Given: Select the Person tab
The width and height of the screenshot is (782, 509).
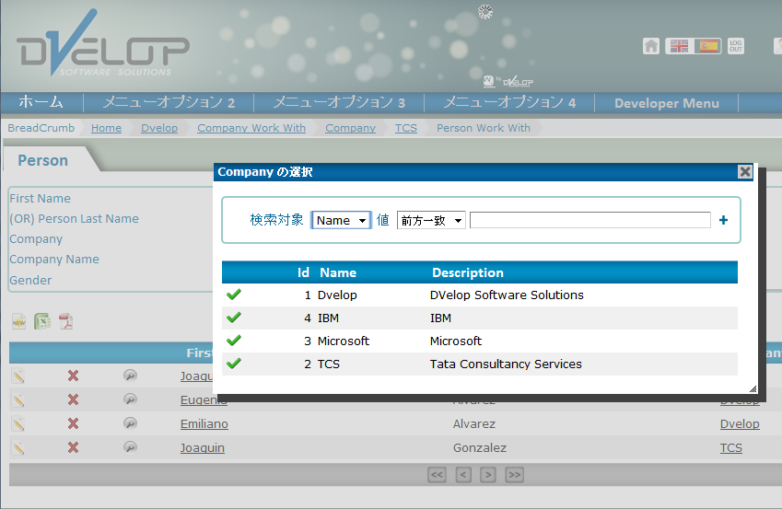Looking at the screenshot, I should click(43, 160).
